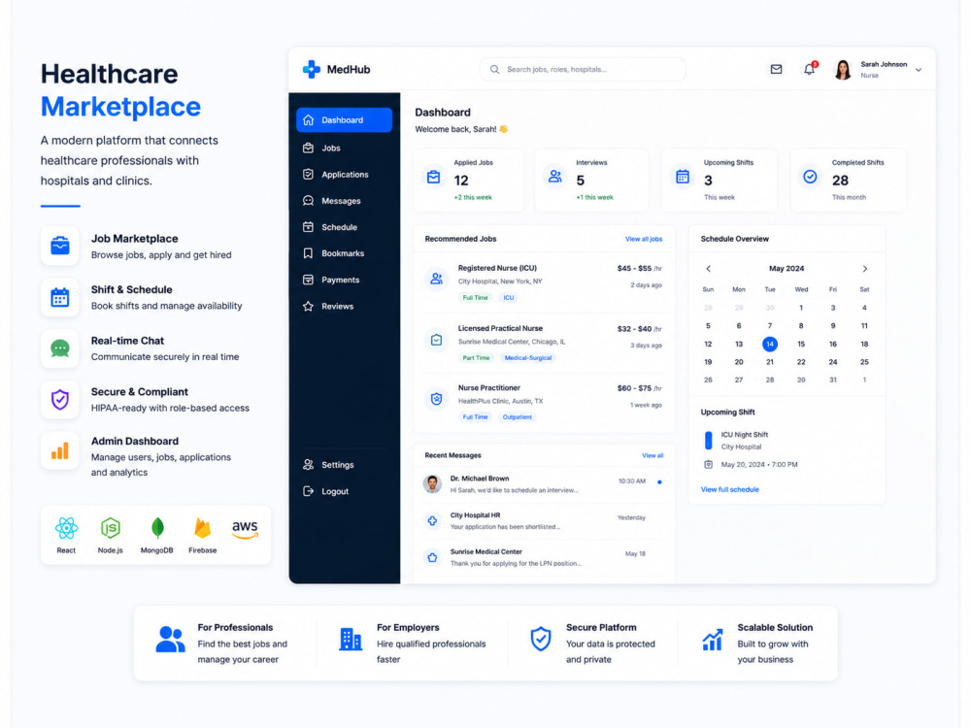Open the View all messages link
This screenshot has height=728, width=971.
point(653,455)
